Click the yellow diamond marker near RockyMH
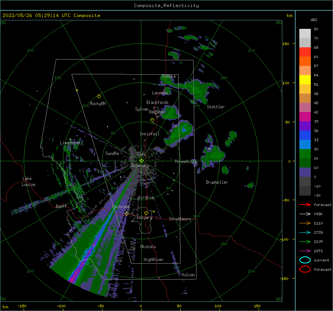Screen dimensions: 333x311 [99, 97]
